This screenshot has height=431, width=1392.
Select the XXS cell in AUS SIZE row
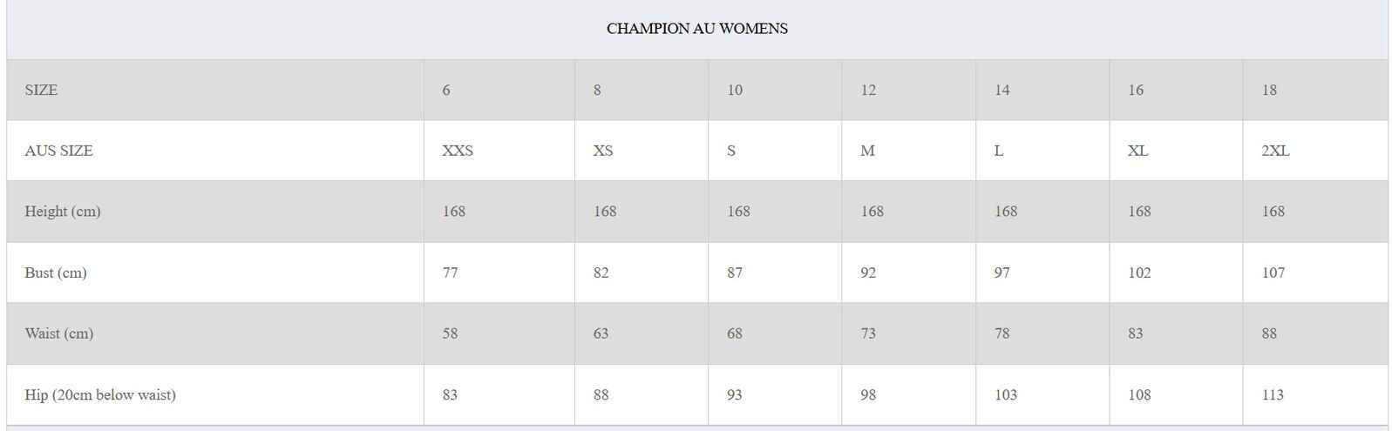point(458,151)
